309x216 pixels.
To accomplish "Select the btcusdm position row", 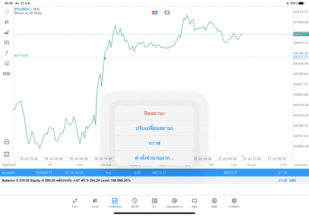I will coord(145,173).
